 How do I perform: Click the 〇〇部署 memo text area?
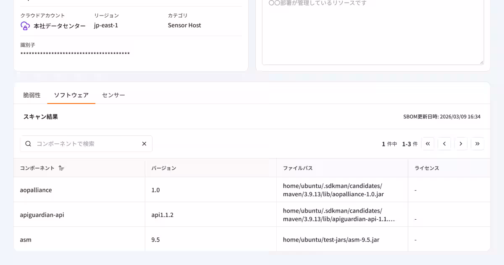tap(373, 31)
